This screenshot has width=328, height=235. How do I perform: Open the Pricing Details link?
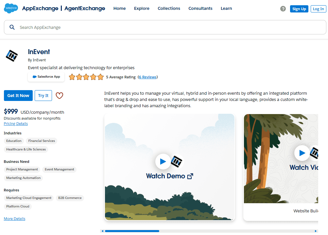tap(16, 124)
